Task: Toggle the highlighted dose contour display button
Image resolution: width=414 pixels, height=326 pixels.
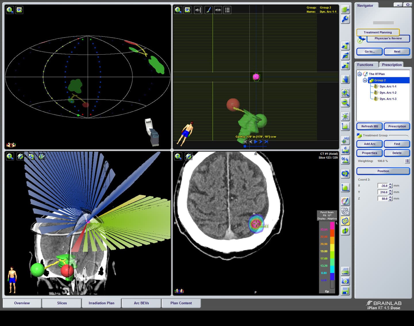Action: click(345, 221)
